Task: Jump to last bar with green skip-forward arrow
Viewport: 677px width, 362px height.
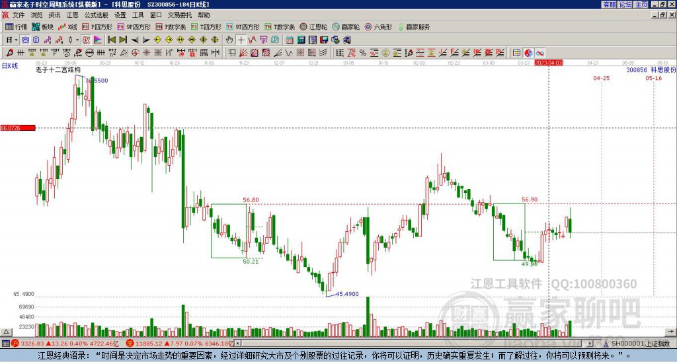Action: tap(123, 40)
